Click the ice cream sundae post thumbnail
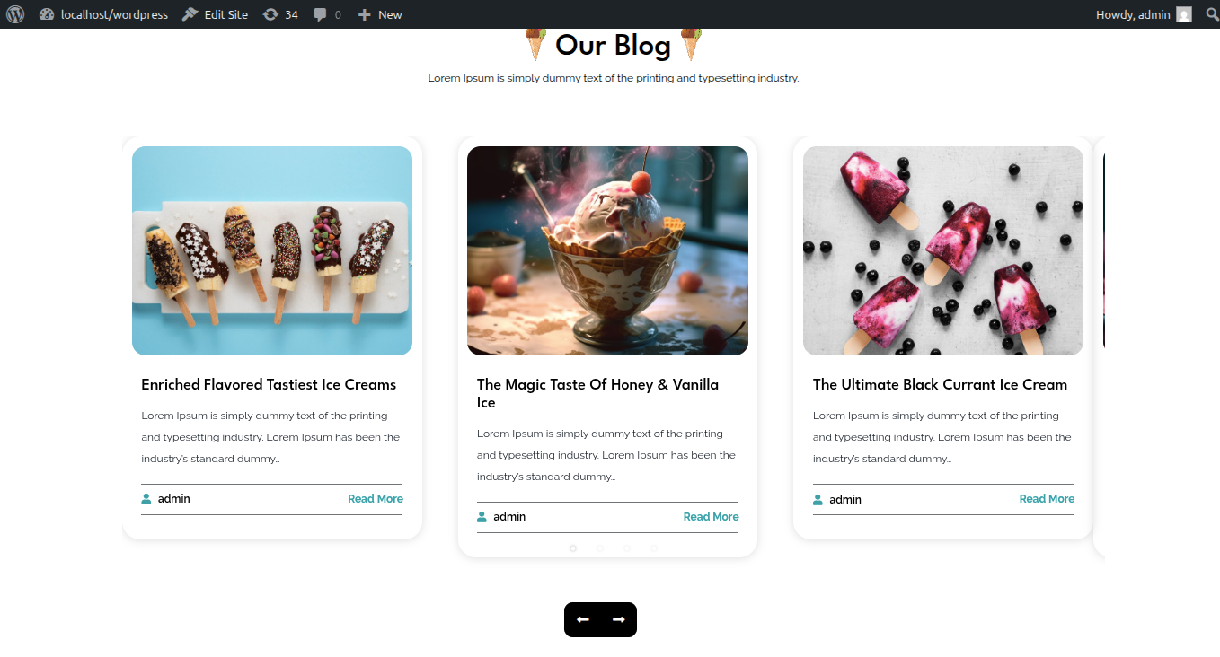Screen dimensions: 1220x657 point(607,250)
